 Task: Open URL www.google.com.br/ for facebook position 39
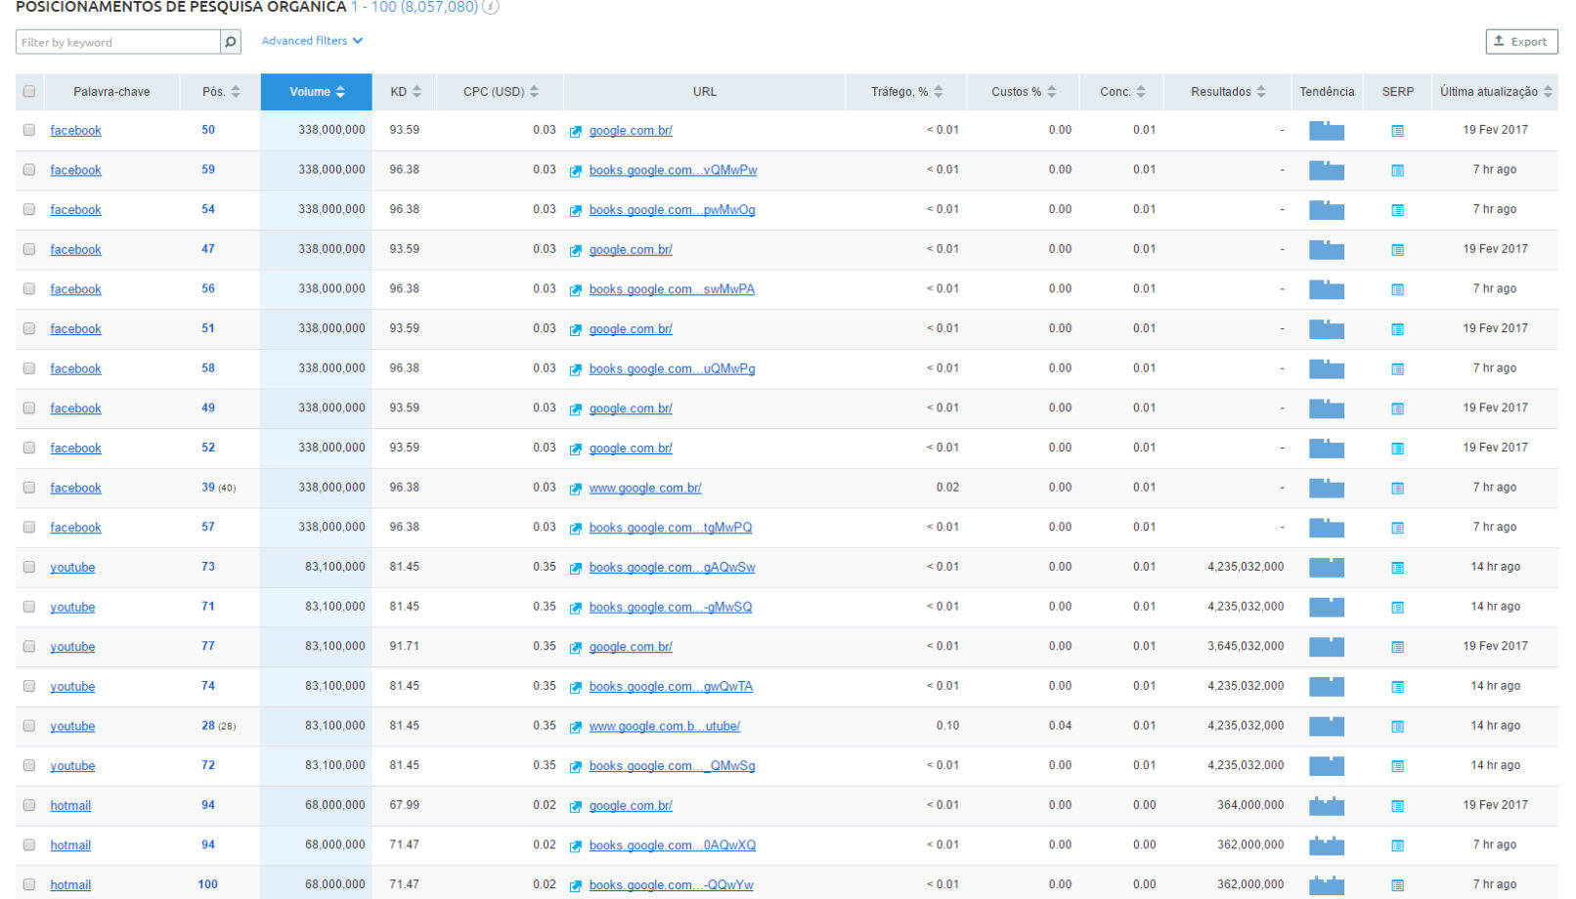pyautogui.click(x=645, y=488)
